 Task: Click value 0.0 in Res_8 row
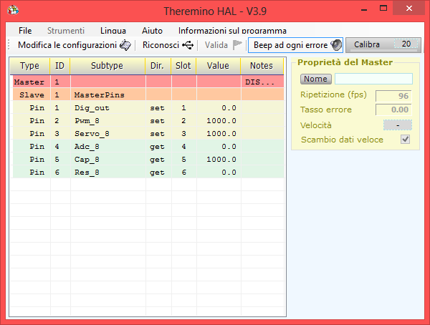(229, 172)
